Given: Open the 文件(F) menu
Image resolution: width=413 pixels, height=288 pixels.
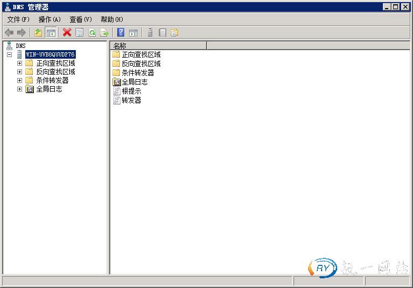Looking at the screenshot, I should pyautogui.click(x=18, y=19).
